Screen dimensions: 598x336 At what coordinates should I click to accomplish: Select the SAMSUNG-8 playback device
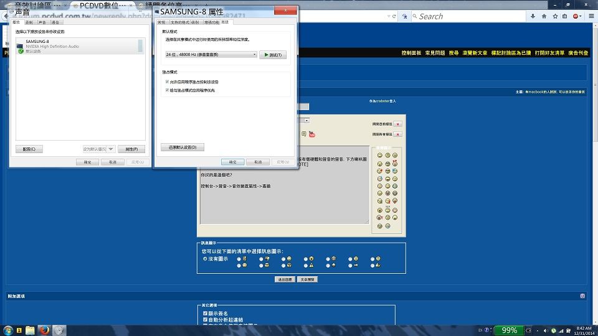[80, 46]
